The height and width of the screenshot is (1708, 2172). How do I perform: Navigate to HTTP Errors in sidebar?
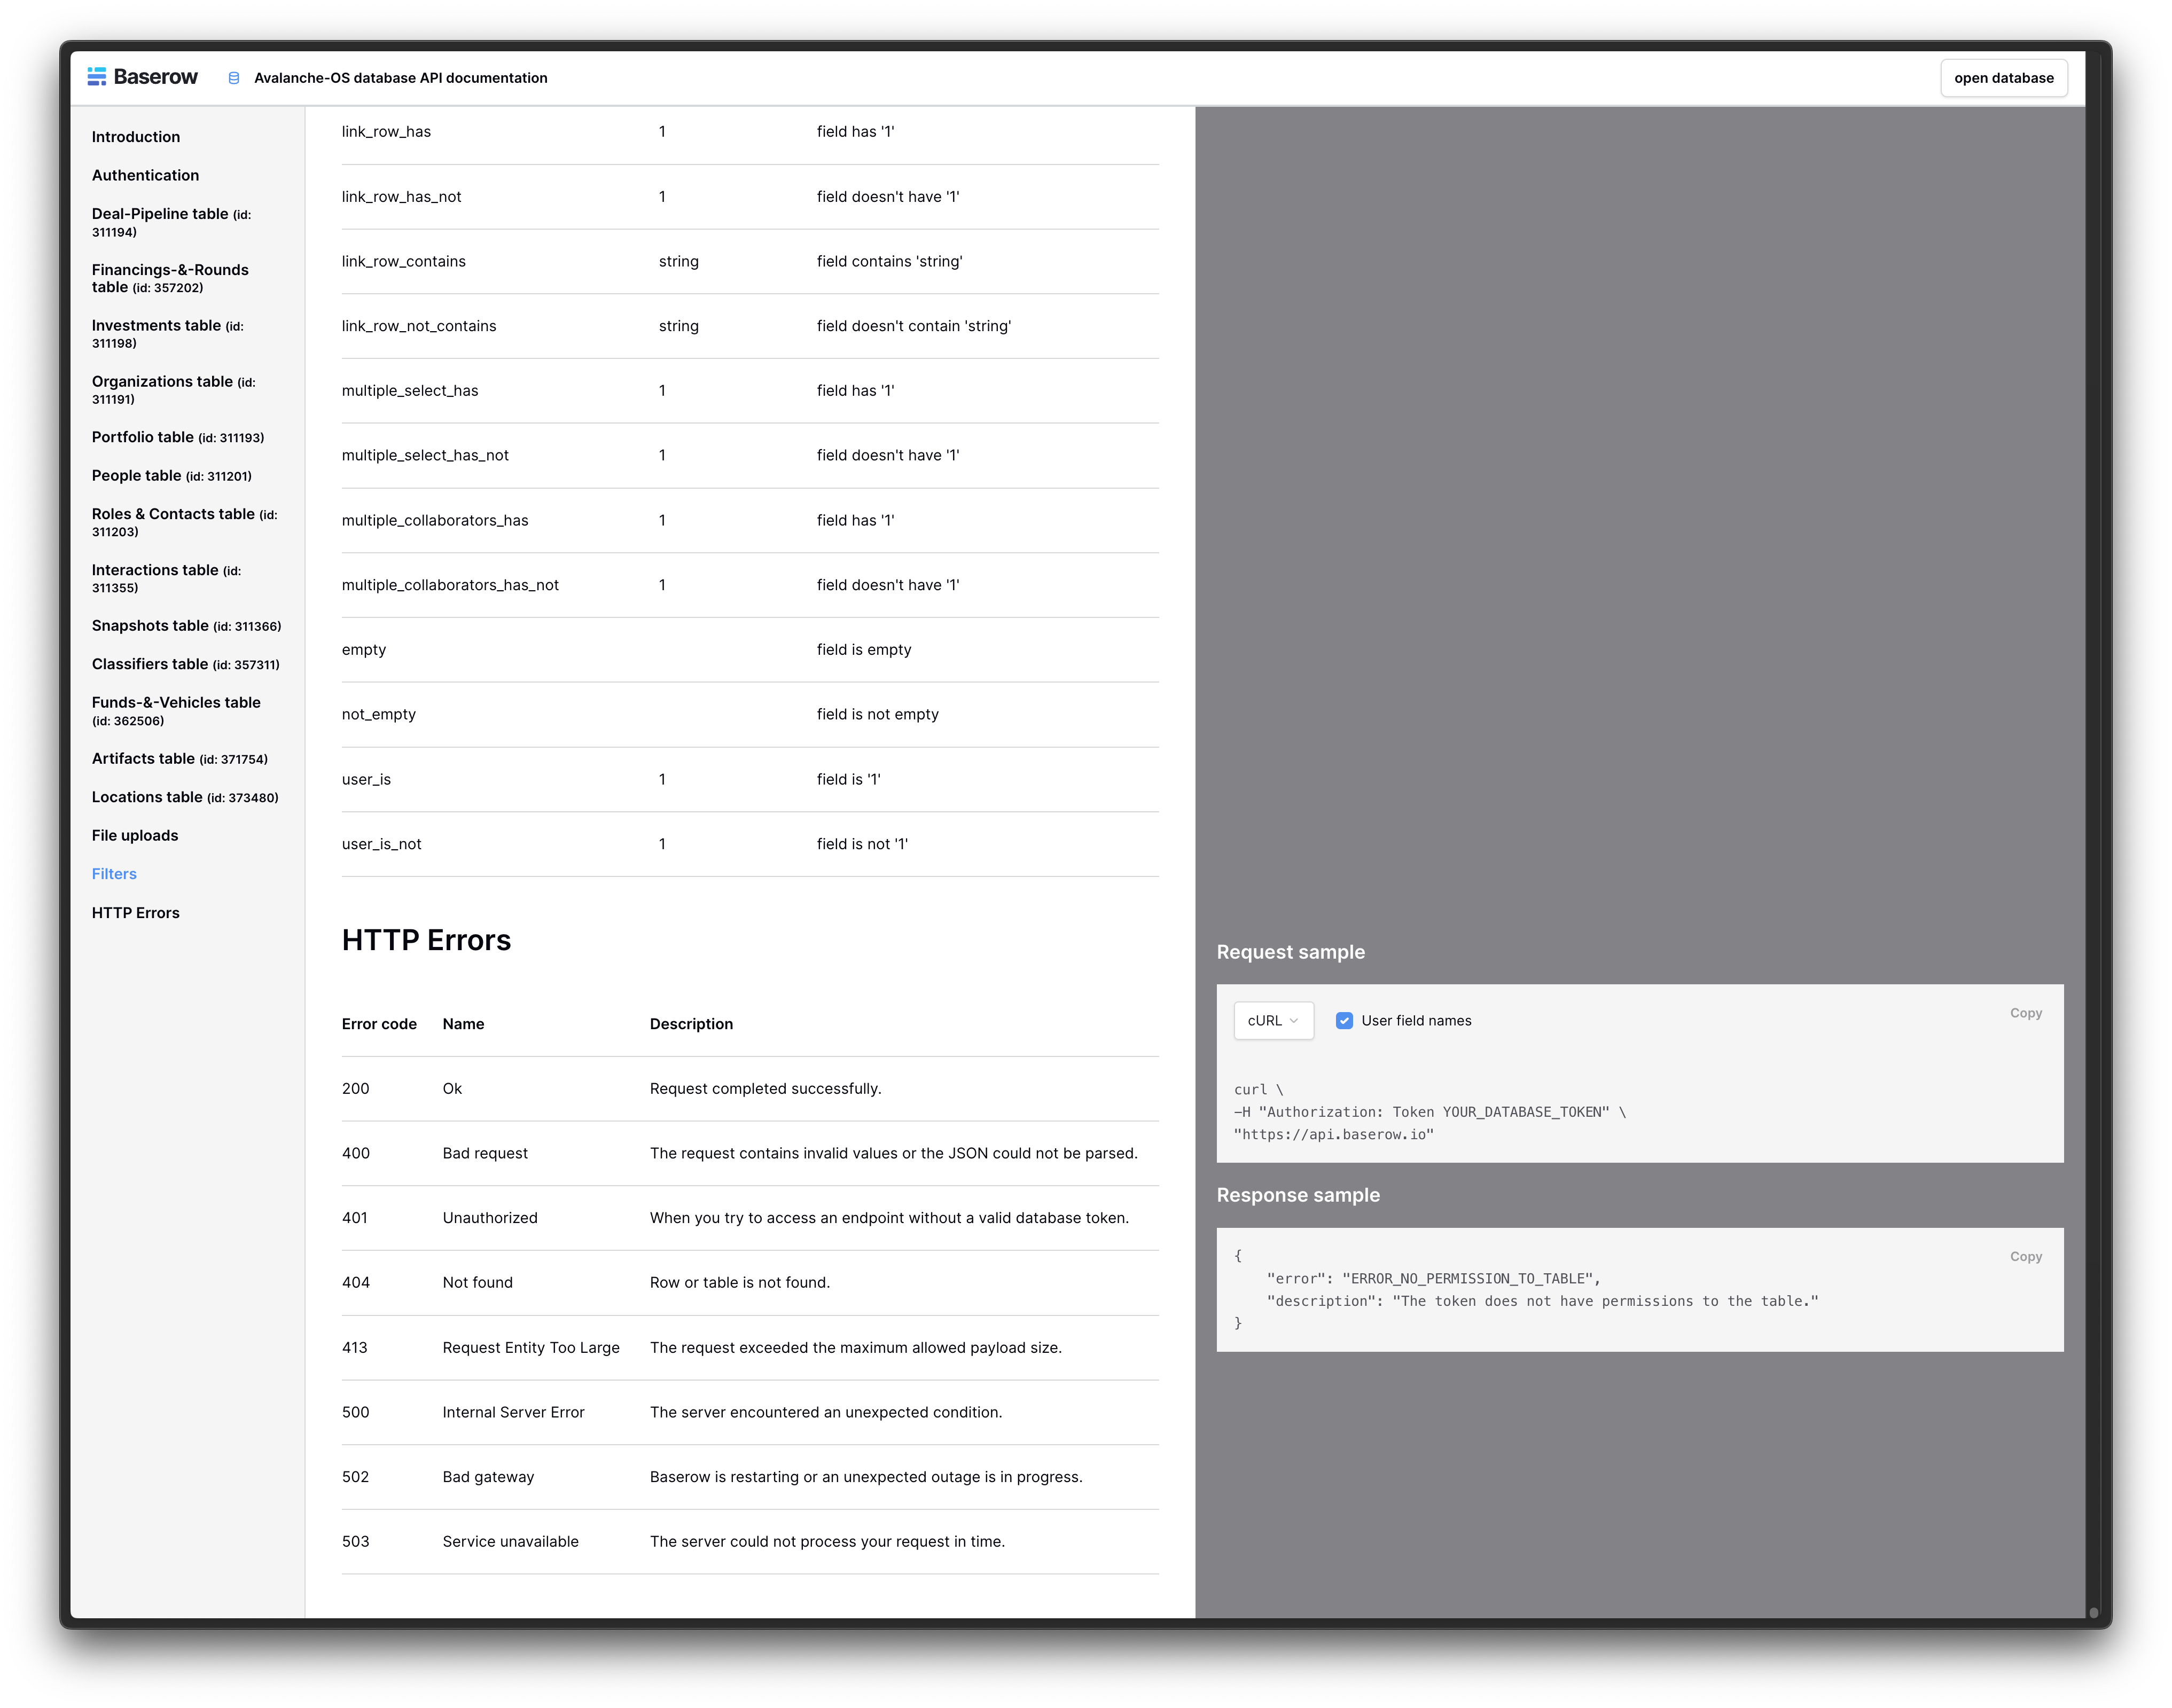pyautogui.click(x=136, y=913)
